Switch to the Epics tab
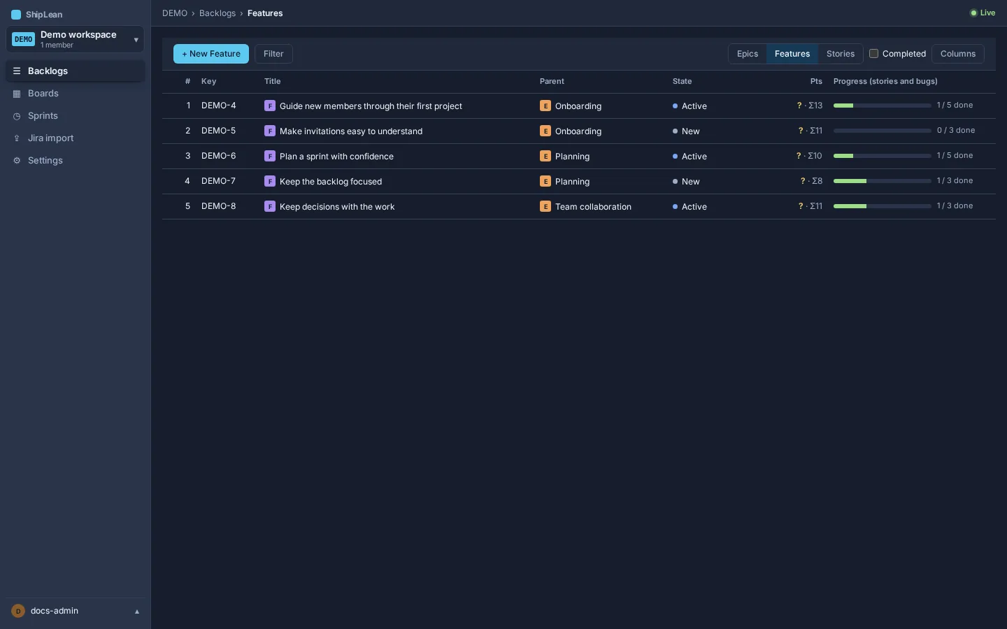This screenshot has height=629, width=1007. [748, 54]
